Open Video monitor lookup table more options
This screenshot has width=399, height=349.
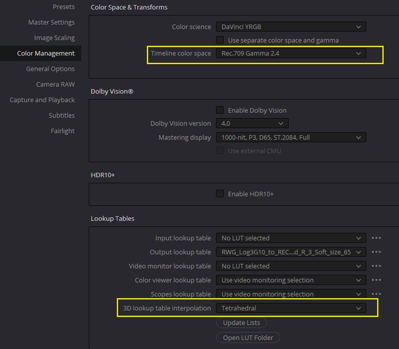pyautogui.click(x=376, y=266)
